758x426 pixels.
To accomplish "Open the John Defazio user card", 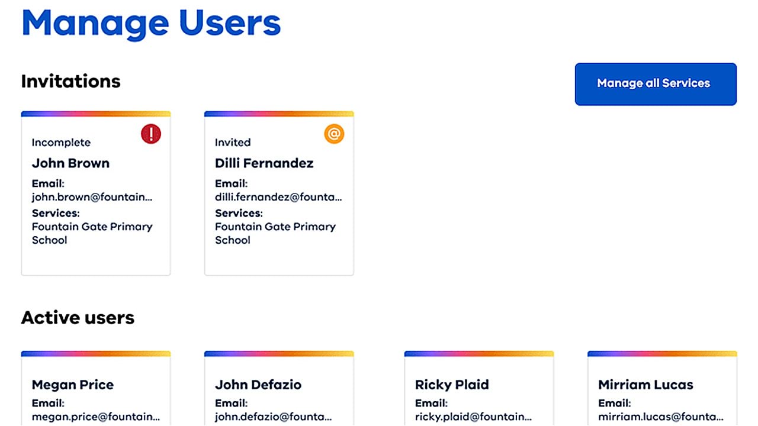I will [258, 385].
